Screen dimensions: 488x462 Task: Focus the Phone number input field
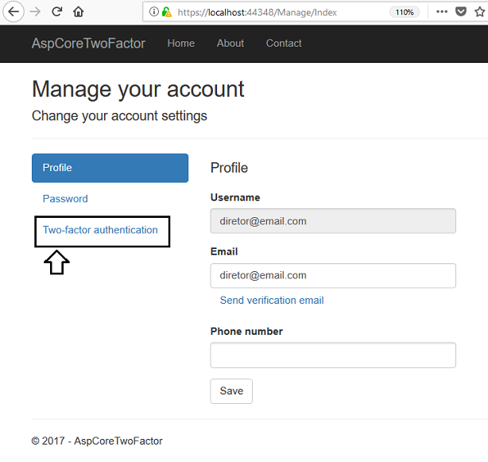tap(333, 355)
